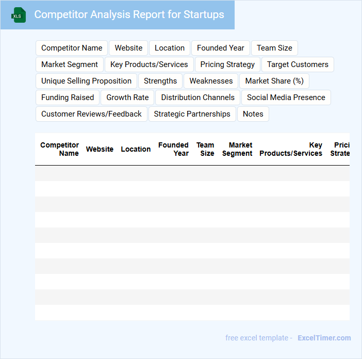Viewport: 362px width, 359px height.
Task: Choose the Market Segment tag
Action: [70, 64]
